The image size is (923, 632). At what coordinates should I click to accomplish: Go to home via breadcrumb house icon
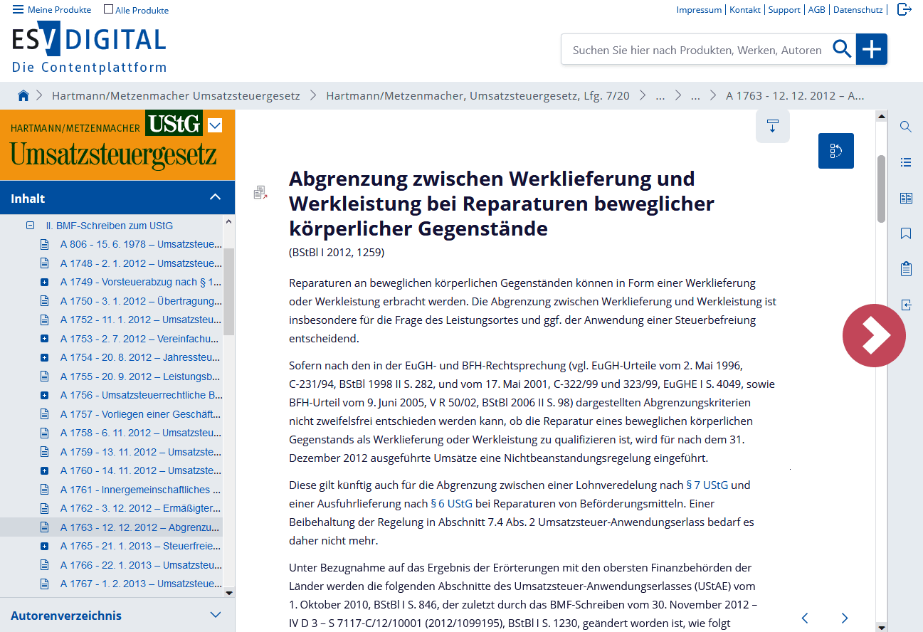(23, 95)
